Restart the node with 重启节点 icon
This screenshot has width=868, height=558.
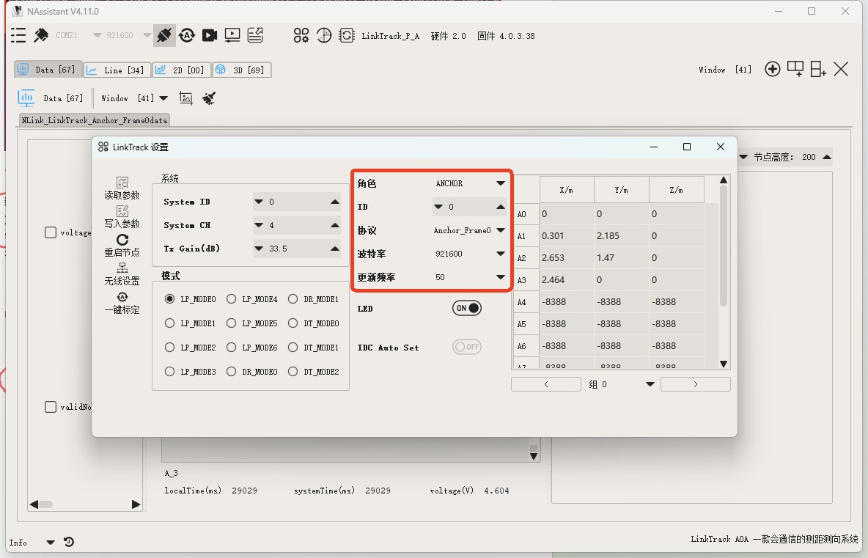click(x=122, y=240)
